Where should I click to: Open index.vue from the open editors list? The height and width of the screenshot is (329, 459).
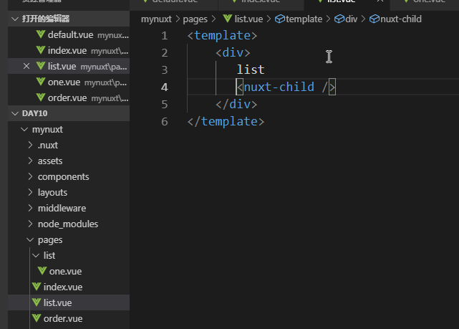67,51
